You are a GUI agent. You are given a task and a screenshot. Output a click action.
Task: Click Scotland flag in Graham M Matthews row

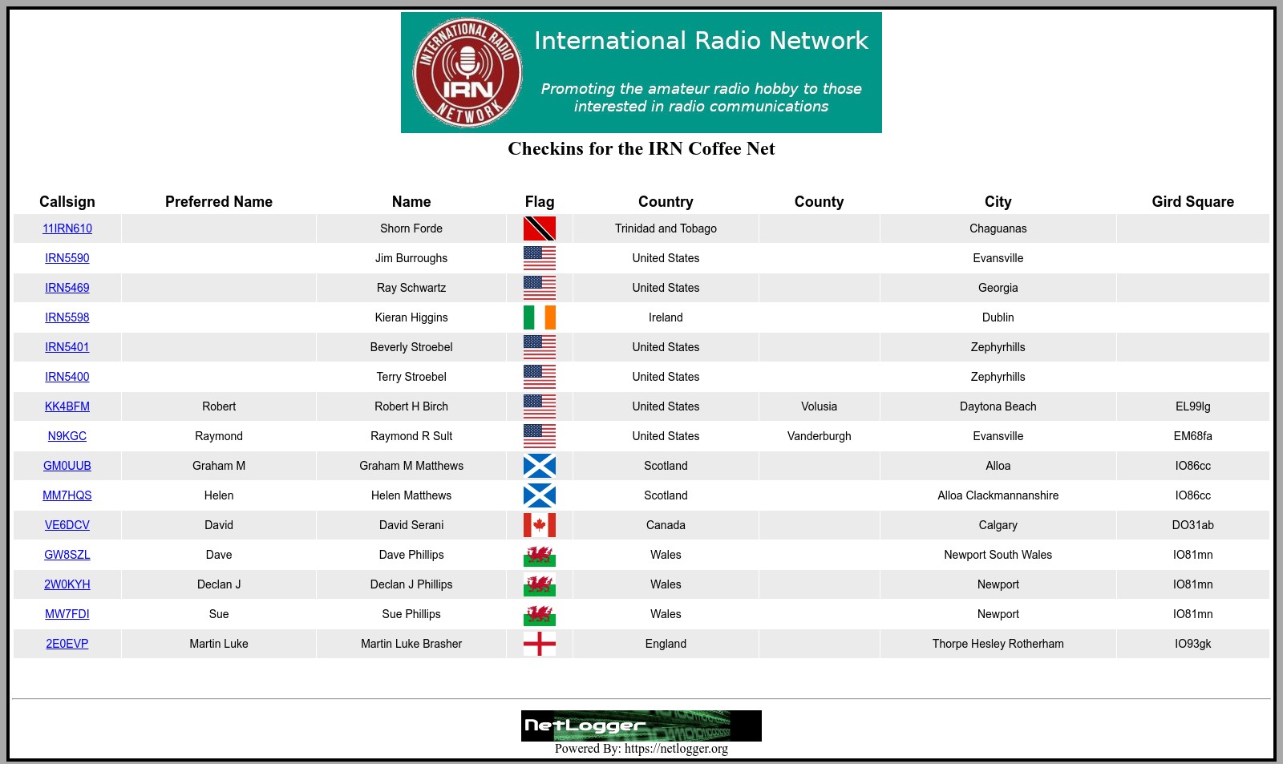(539, 466)
